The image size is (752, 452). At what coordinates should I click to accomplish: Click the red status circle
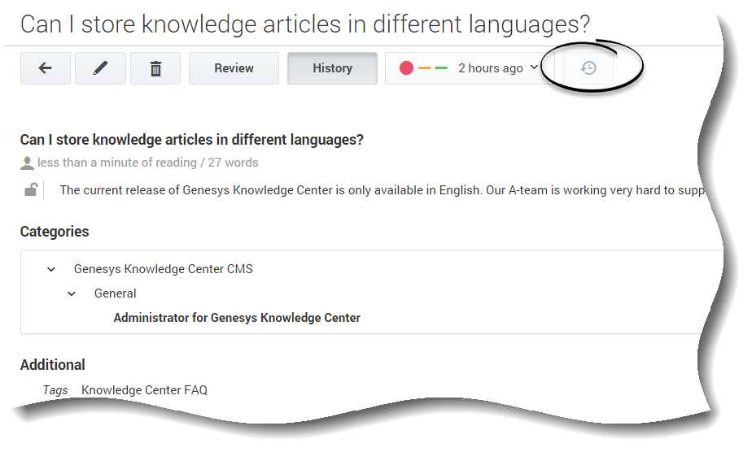coord(406,68)
